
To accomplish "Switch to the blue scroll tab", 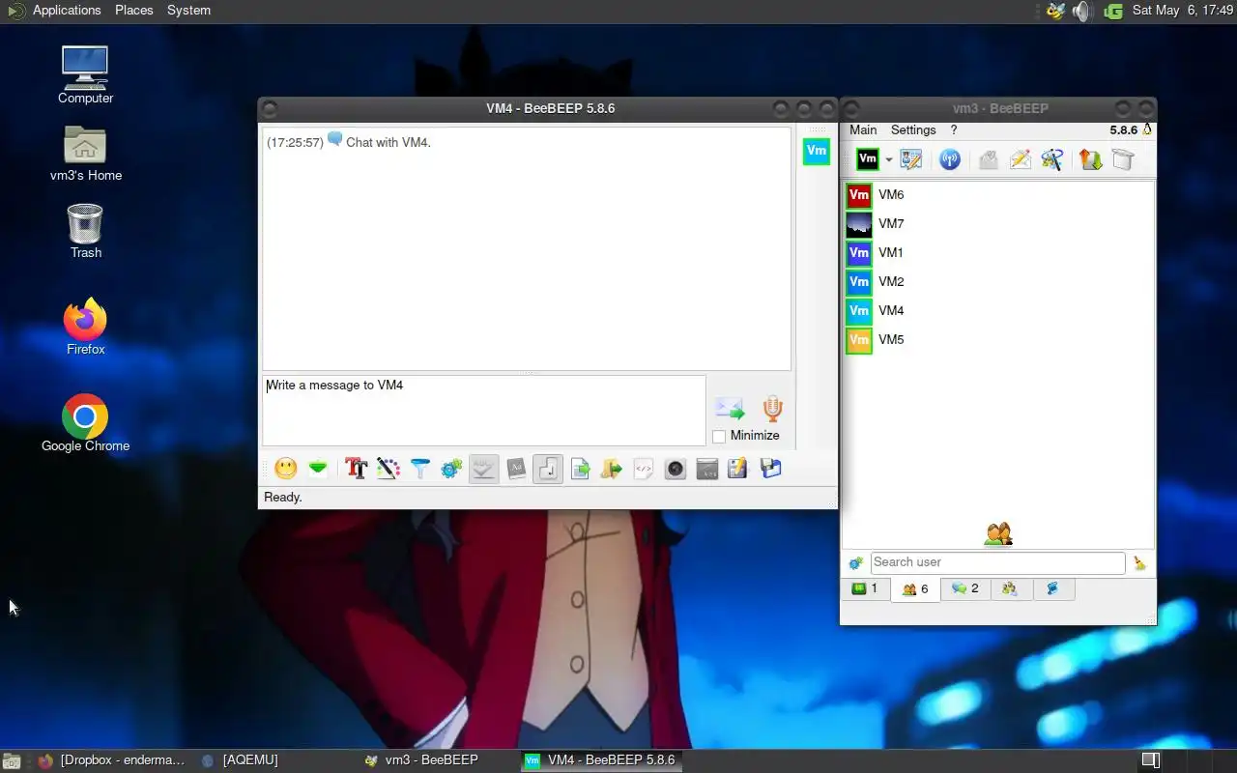I will pos(1053,588).
